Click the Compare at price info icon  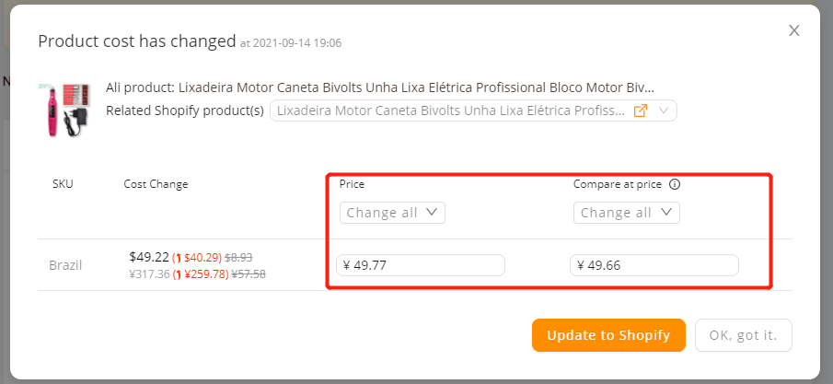coord(675,184)
